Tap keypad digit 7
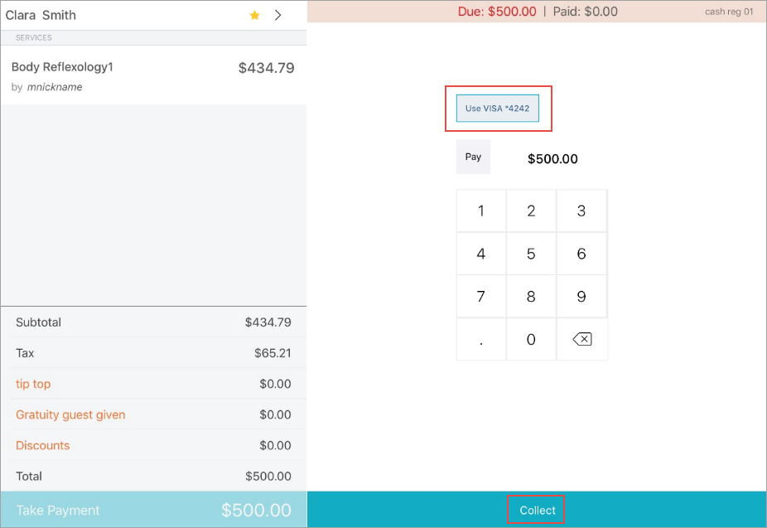Screen dimensions: 767x528 pos(481,297)
